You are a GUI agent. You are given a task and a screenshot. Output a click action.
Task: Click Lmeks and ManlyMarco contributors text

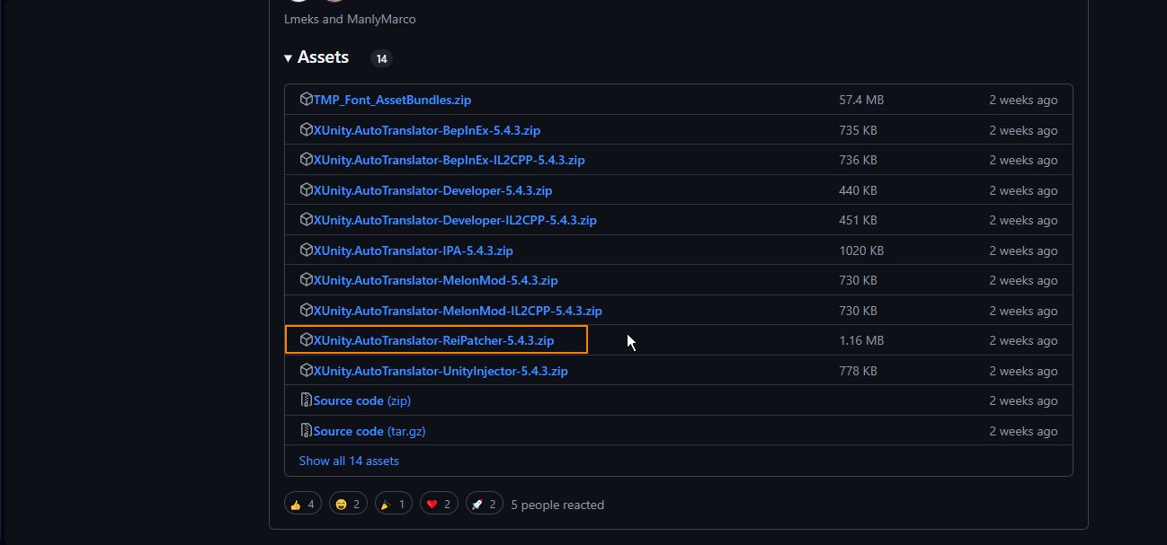click(350, 19)
